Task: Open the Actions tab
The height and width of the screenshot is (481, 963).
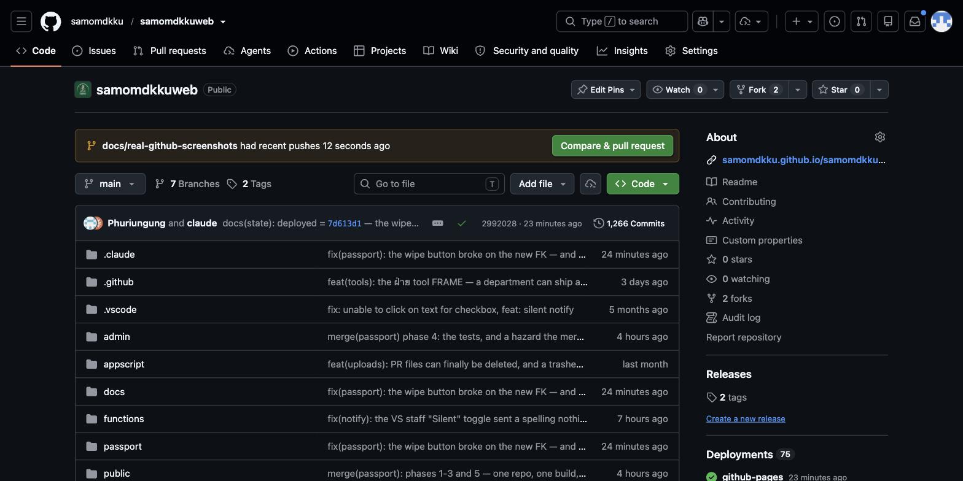Action: pyautogui.click(x=312, y=51)
